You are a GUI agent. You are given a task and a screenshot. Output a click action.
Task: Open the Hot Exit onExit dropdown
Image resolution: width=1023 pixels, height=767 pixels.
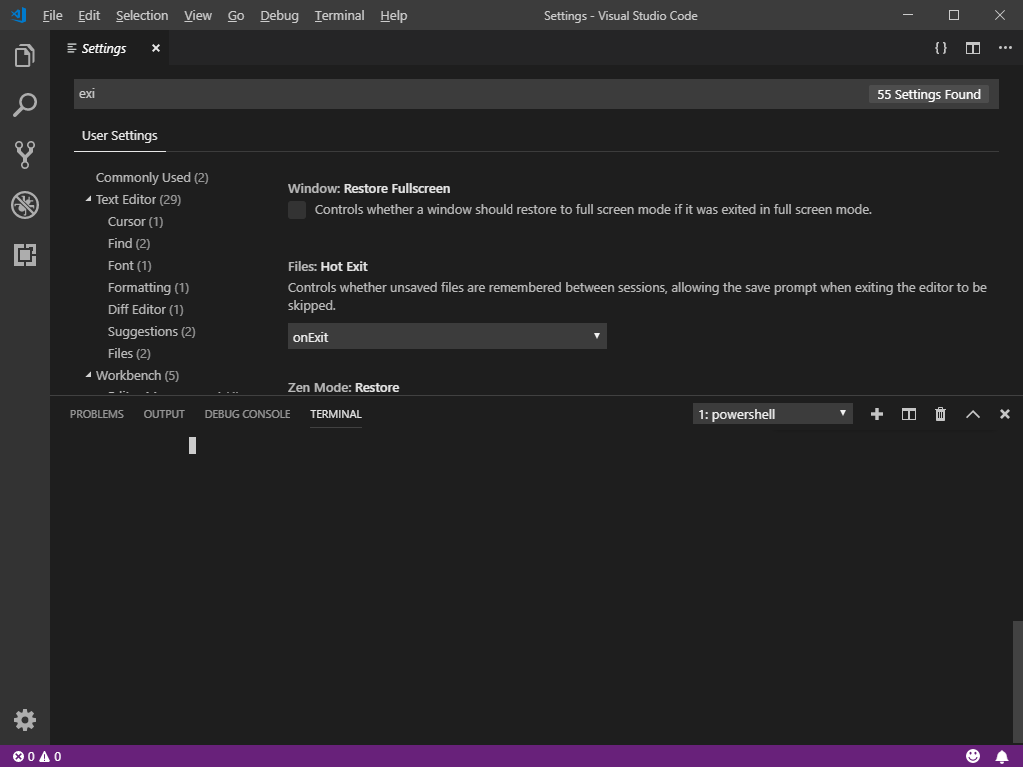pyautogui.click(x=447, y=336)
